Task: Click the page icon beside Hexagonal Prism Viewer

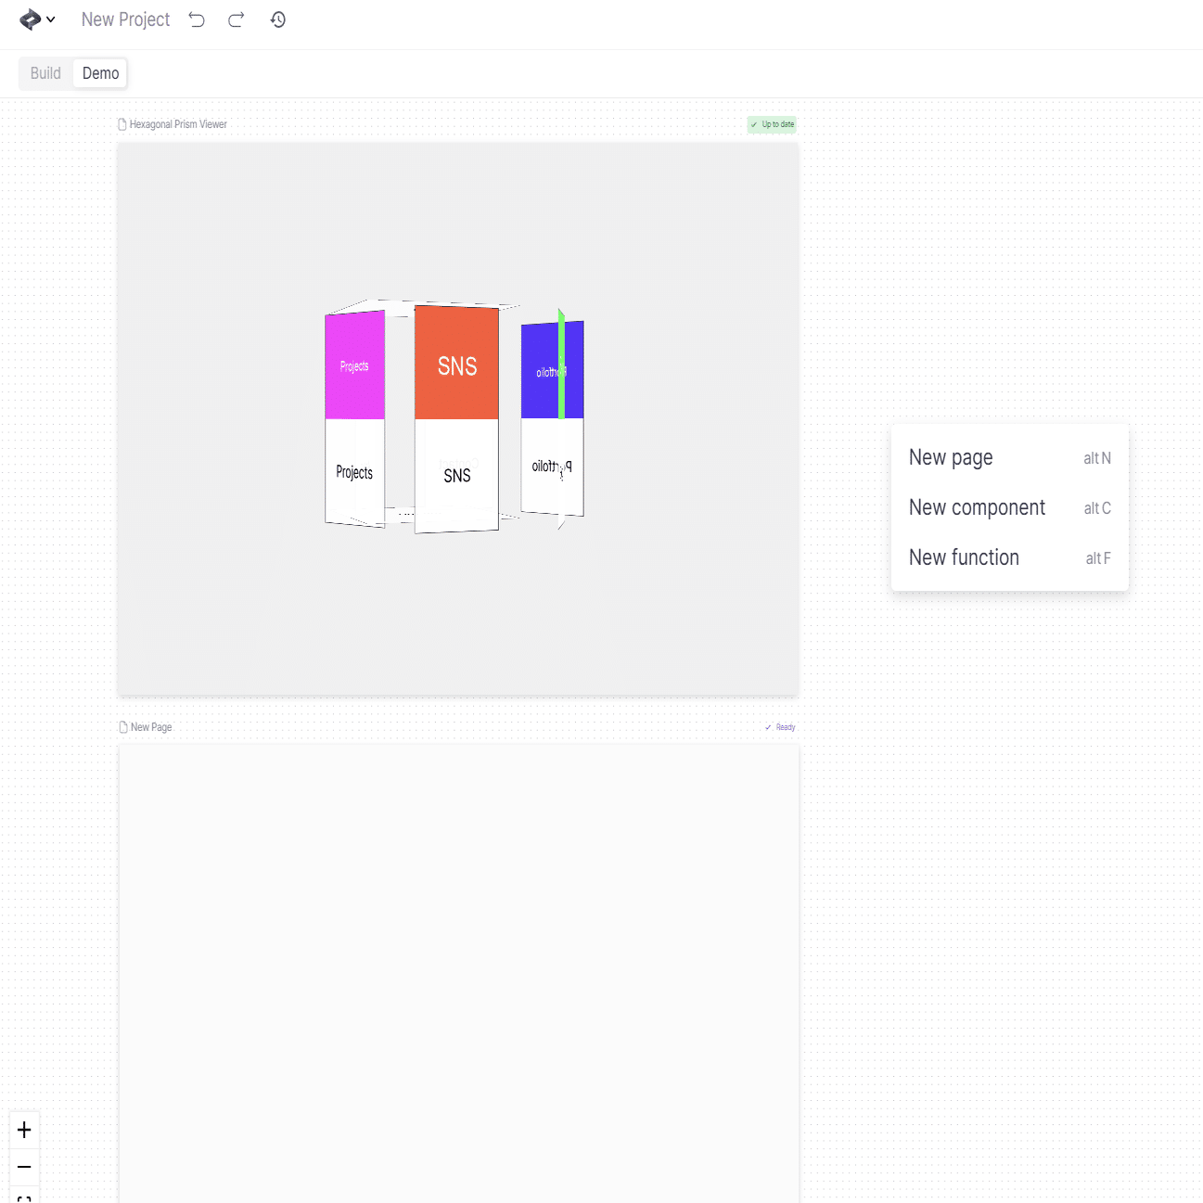Action: (122, 123)
